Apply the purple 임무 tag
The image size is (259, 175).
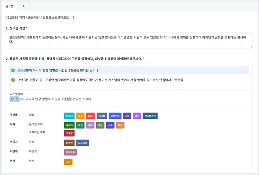click(137, 116)
